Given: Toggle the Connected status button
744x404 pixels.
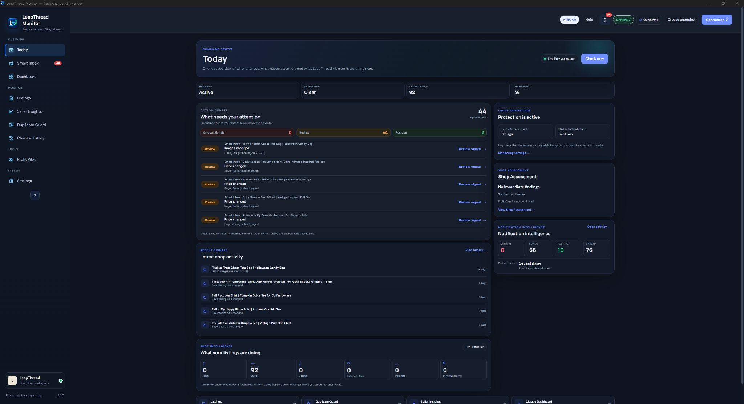Looking at the screenshot, I should [x=717, y=20].
